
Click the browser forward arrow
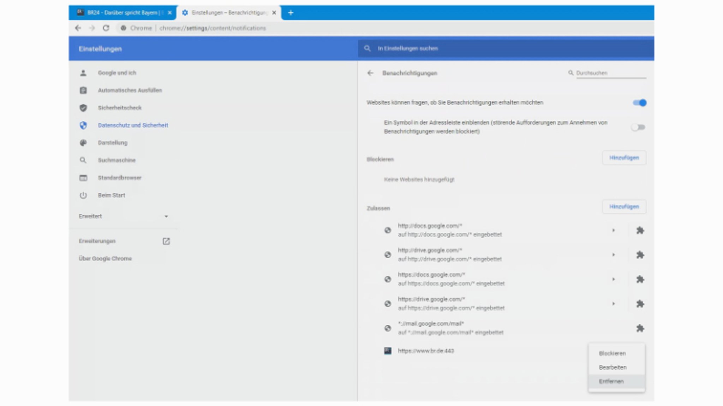(92, 28)
